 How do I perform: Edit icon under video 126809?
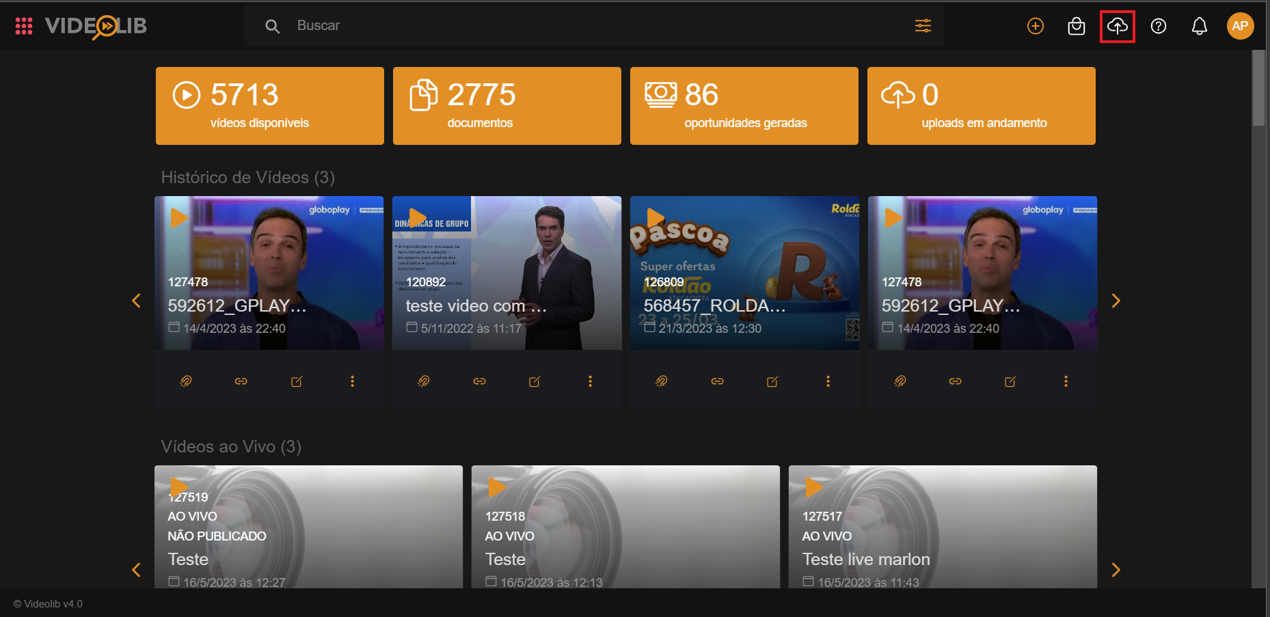coord(772,381)
